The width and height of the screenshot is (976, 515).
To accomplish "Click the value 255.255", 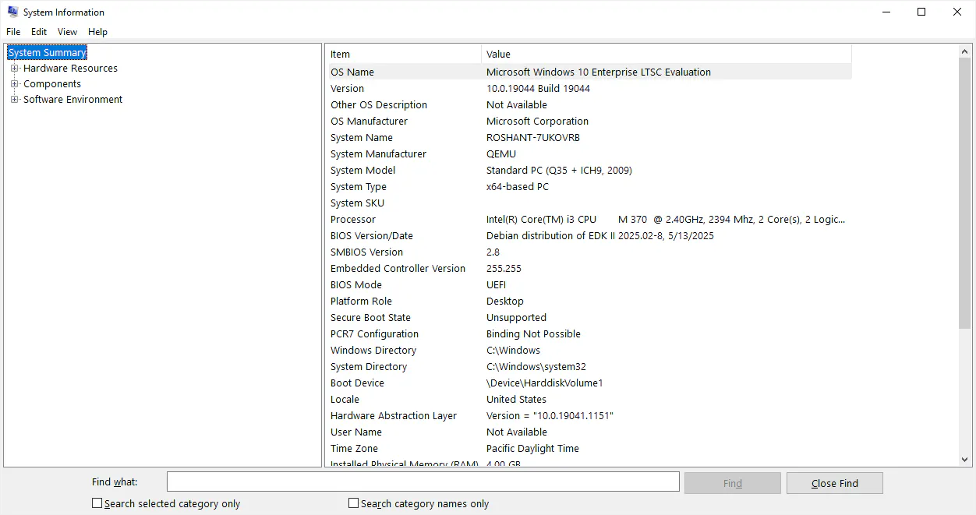I will tap(504, 268).
